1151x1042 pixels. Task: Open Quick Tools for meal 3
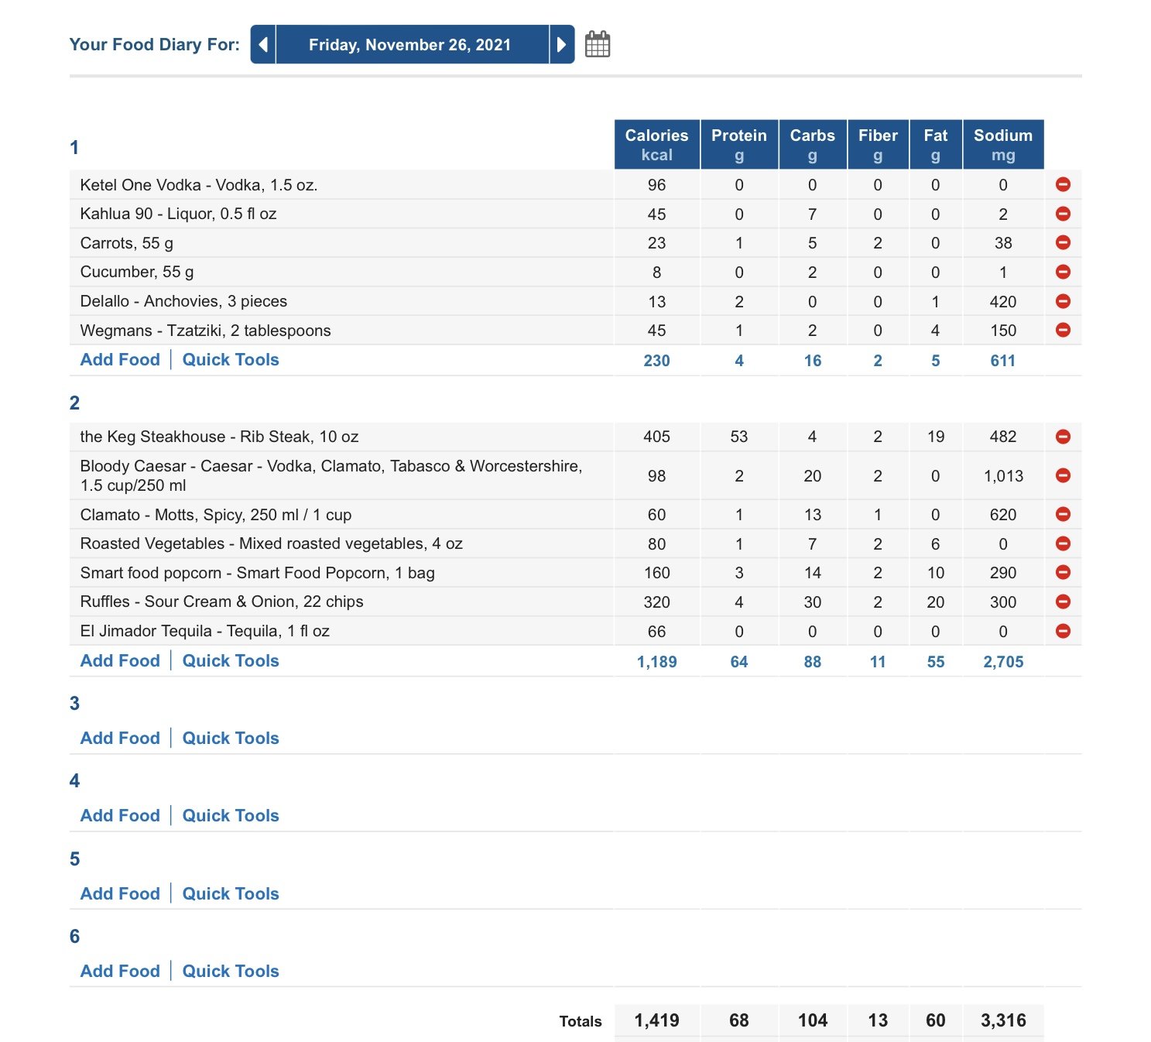231,738
